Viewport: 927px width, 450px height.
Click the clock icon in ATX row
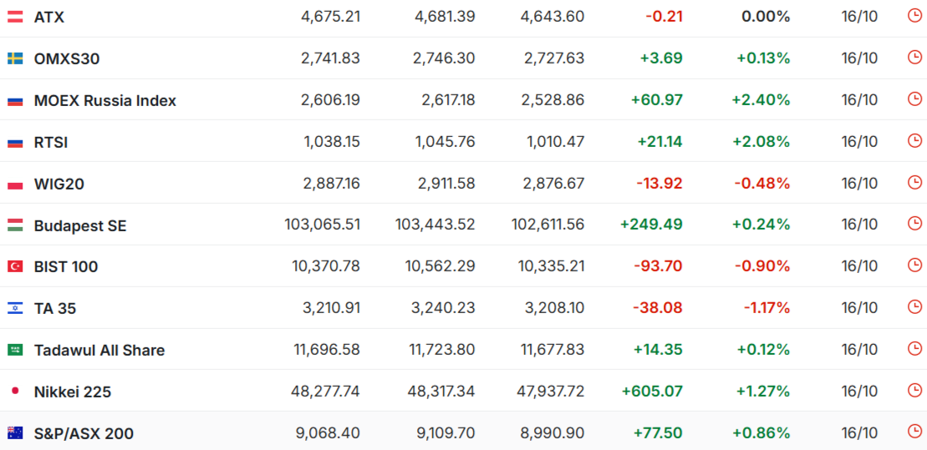[x=914, y=16]
